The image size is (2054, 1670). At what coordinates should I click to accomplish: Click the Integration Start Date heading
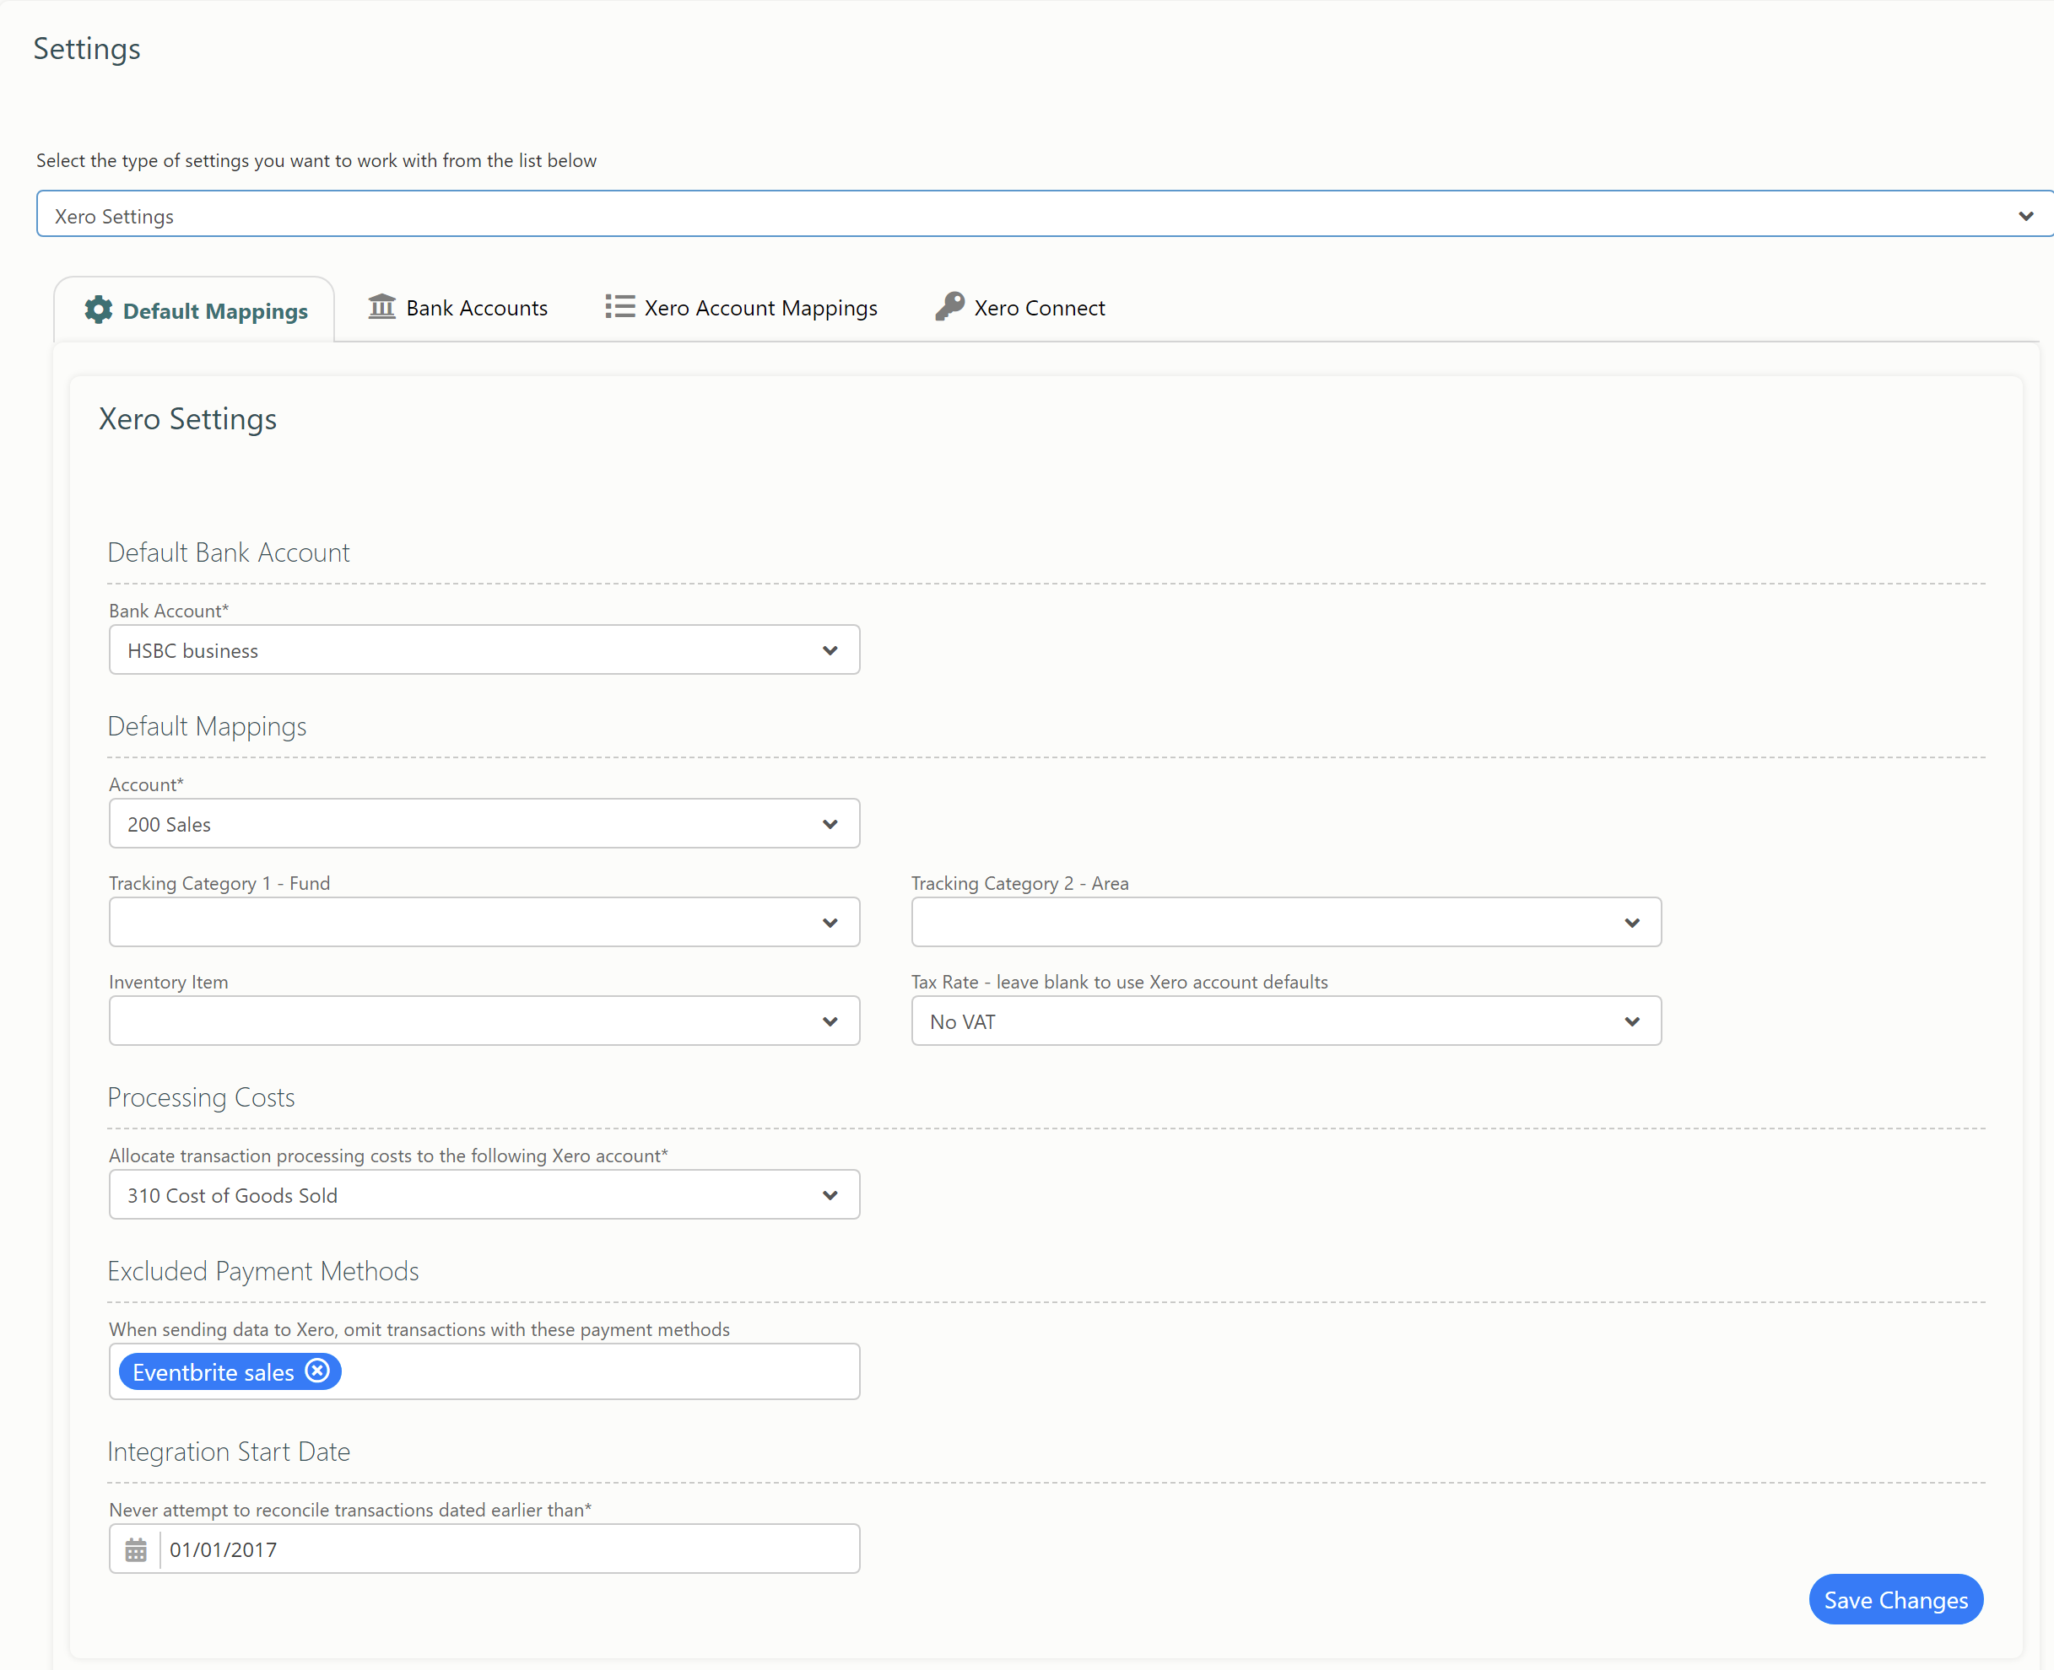pos(228,1452)
